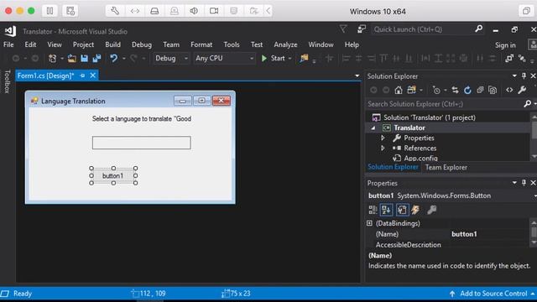Open the Undo history dropdown arrow
537x302 pixels.
tap(123, 59)
